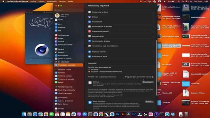This screenshot has height=118, width=210.
Task: Select compu HP folder on desktop
Action: (186, 84)
